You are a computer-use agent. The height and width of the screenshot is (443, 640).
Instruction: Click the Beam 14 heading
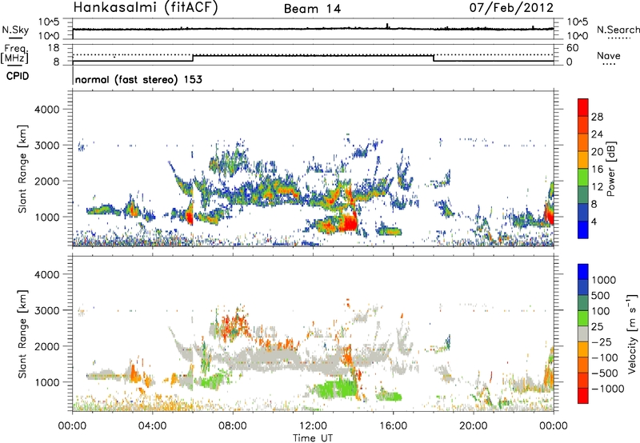312,9
